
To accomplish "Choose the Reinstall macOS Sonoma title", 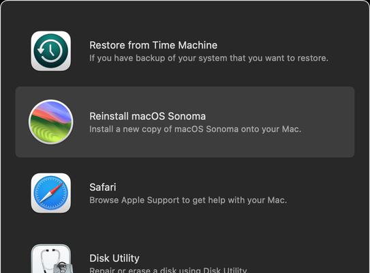I will pos(147,116).
